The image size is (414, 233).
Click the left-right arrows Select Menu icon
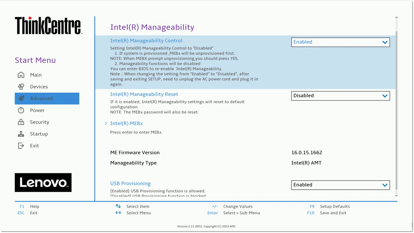point(118,213)
